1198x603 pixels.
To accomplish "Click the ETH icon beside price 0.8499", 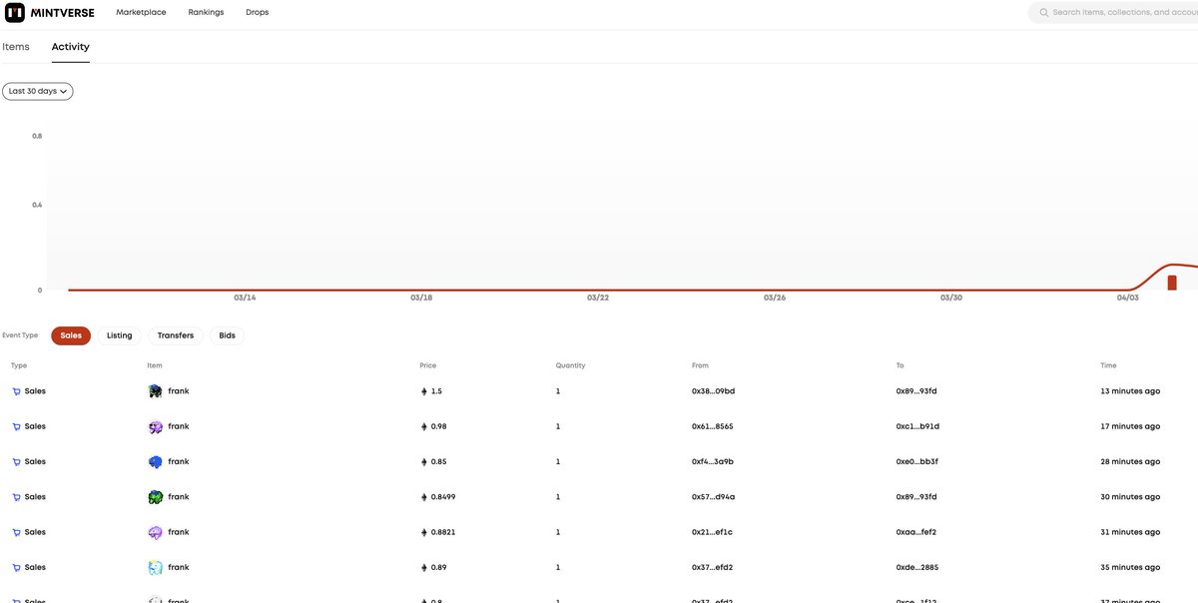I will pyautogui.click(x=423, y=497).
